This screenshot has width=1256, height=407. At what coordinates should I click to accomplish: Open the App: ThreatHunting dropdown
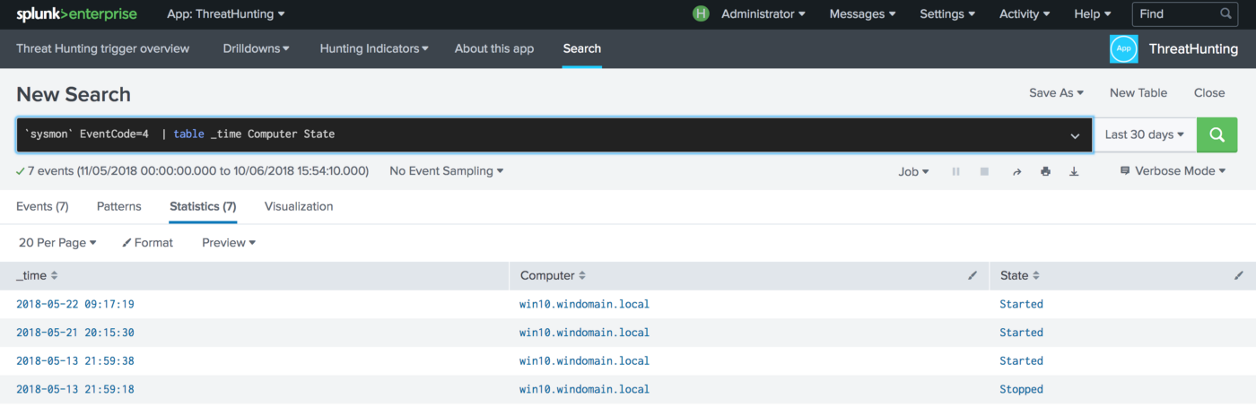coord(226,14)
